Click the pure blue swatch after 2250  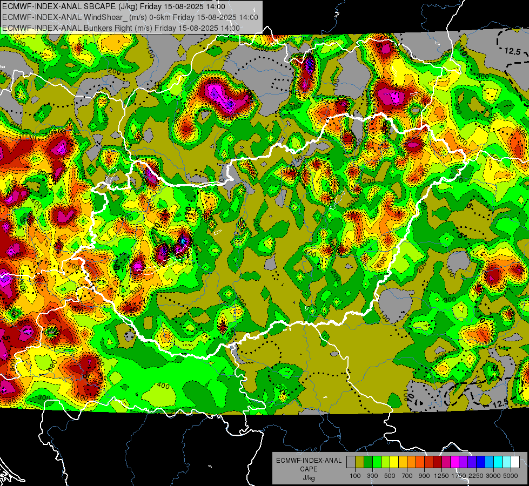[x=481, y=462]
